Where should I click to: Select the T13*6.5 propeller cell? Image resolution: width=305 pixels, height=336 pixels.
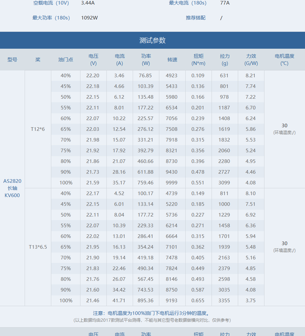[x=38, y=247]
